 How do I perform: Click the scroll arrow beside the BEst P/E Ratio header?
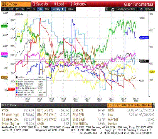154,105
